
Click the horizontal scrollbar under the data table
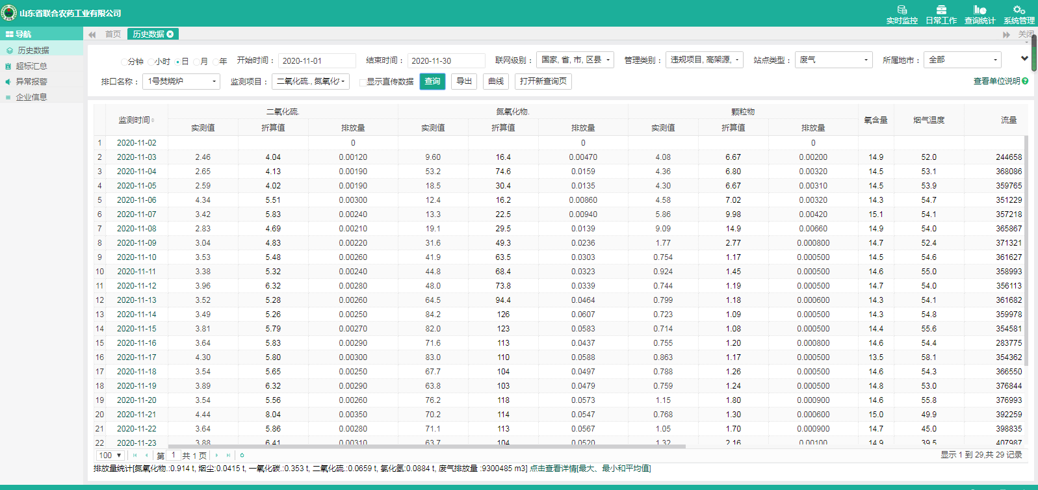pyautogui.click(x=426, y=446)
